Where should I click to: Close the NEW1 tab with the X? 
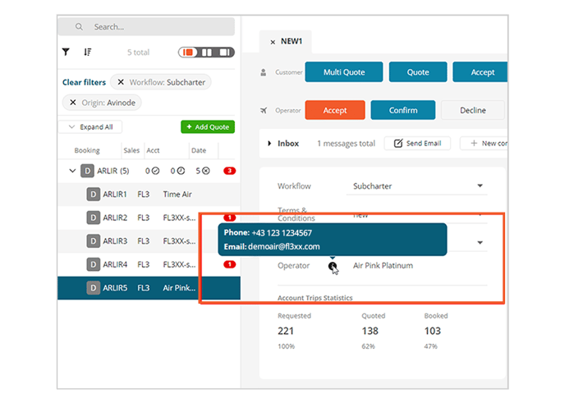point(272,42)
